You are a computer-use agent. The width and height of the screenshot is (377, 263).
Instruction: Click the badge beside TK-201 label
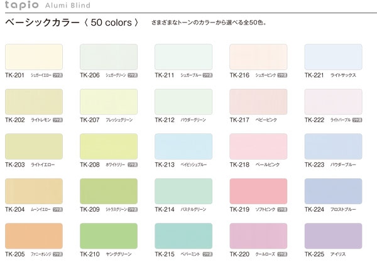[x=58, y=76]
